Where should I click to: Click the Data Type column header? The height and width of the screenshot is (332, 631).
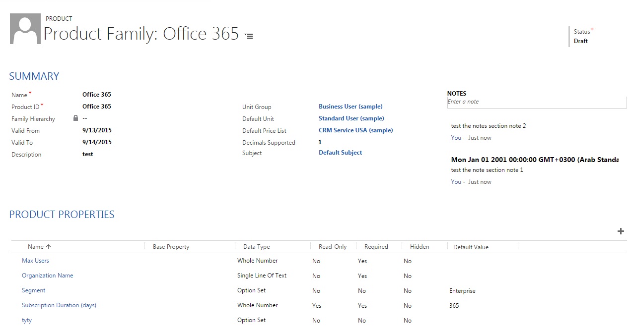click(x=257, y=247)
